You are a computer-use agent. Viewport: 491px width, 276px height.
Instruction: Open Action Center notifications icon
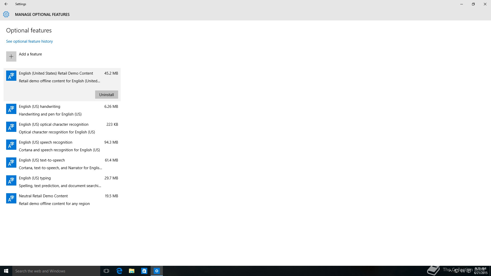(469, 271)
